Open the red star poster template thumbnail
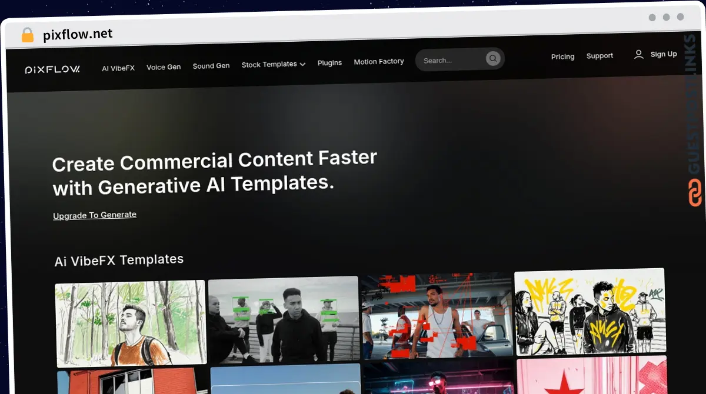 [x=592, y=375]
